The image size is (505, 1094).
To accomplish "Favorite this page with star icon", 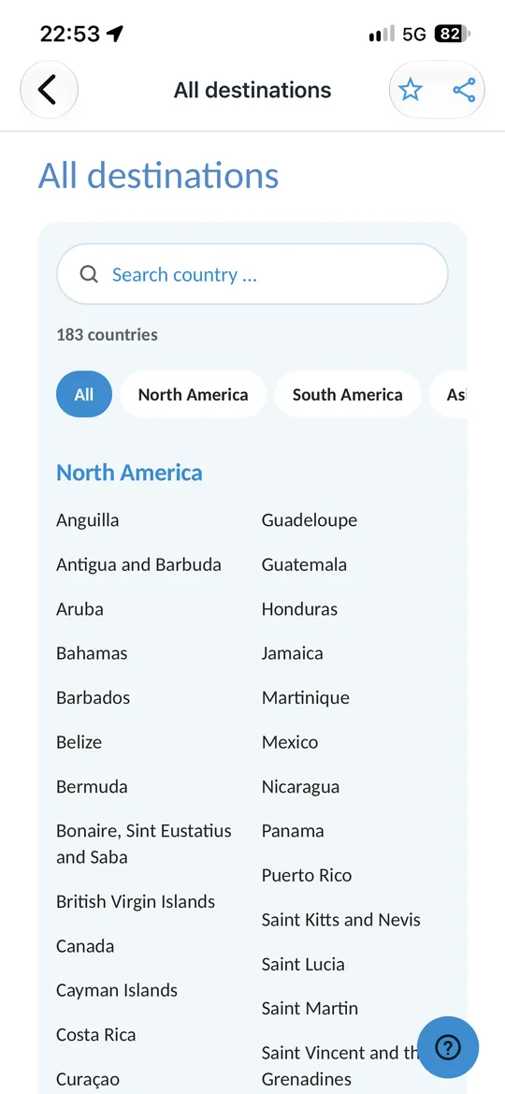I will click(411, 90).
